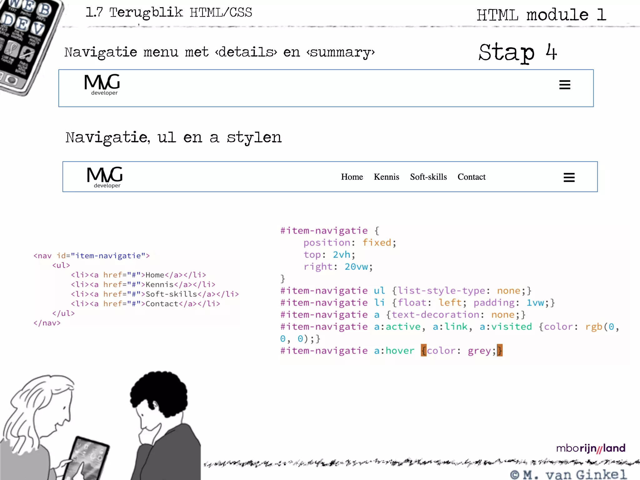
Task: Click the CSS rule 'a {text-decoration: none;}'
Action: (403, 315)
